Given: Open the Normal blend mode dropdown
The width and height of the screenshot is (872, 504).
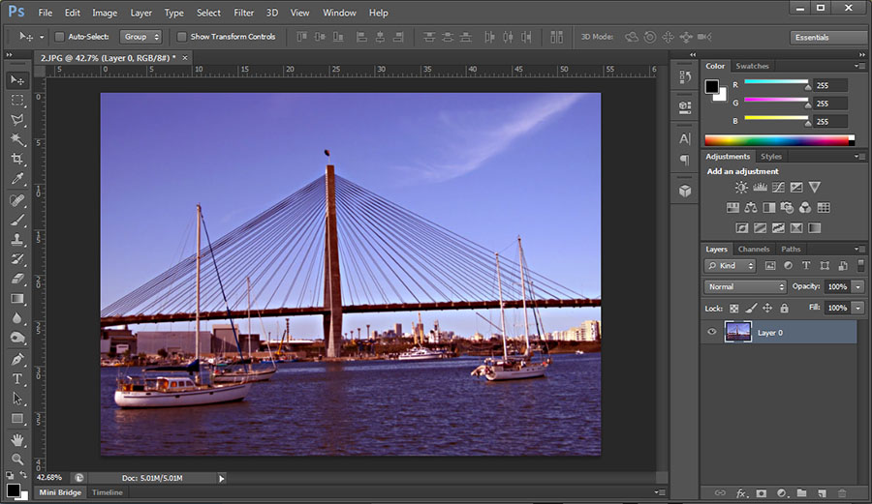Looking at the screenshot, I should (745, 286).
